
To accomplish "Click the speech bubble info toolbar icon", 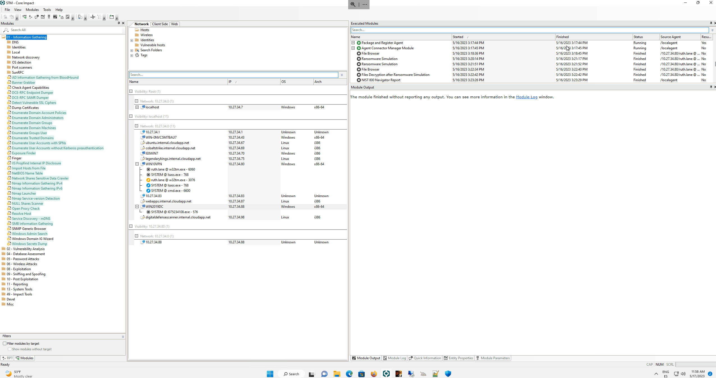I will (x=37, y=17).
